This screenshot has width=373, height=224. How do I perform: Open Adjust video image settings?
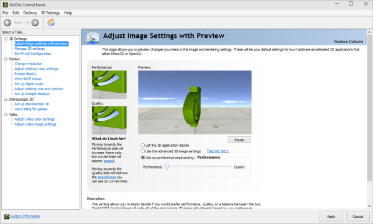coord(35,124)
